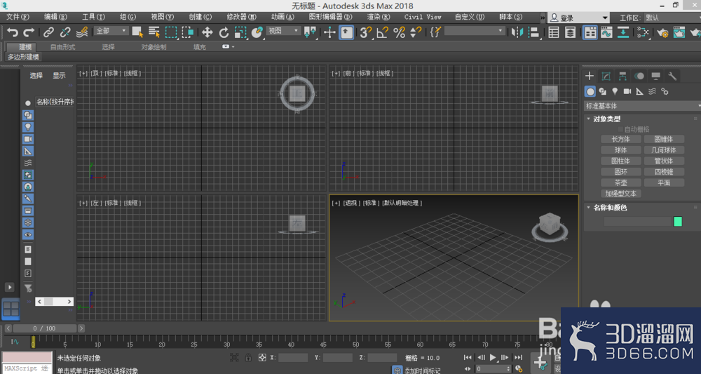The width and height of the screenshot is (701, 374).
Task: Activate Select and Scale tool
Action: [240, 32]
